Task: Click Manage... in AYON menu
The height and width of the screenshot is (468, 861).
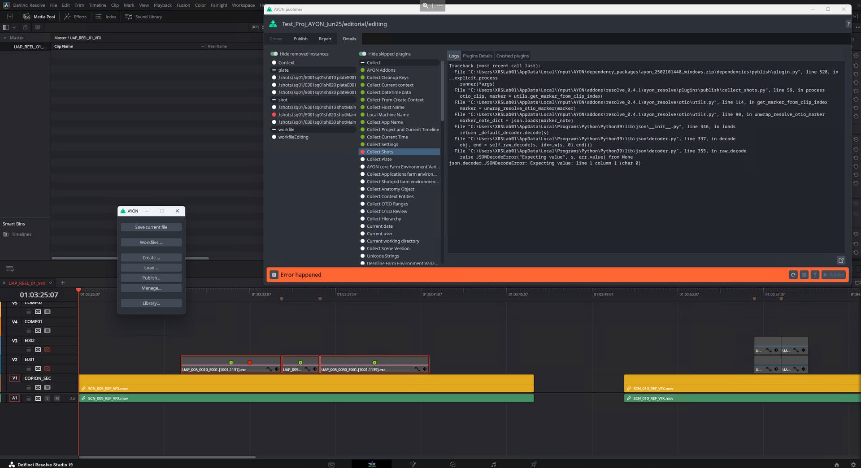Action: pos(151,288)
